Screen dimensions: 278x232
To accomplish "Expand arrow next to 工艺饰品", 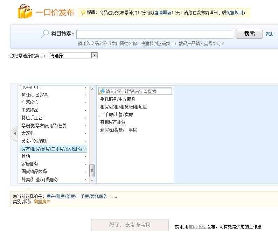I will [85, 110].
